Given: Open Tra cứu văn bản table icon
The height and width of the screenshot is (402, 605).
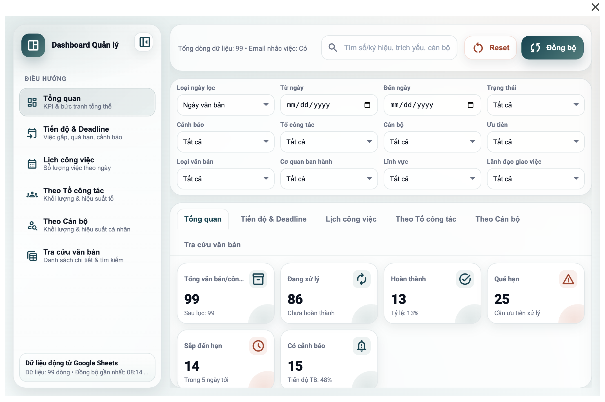Looking at the screenshot, I should [x=32, y=256].
